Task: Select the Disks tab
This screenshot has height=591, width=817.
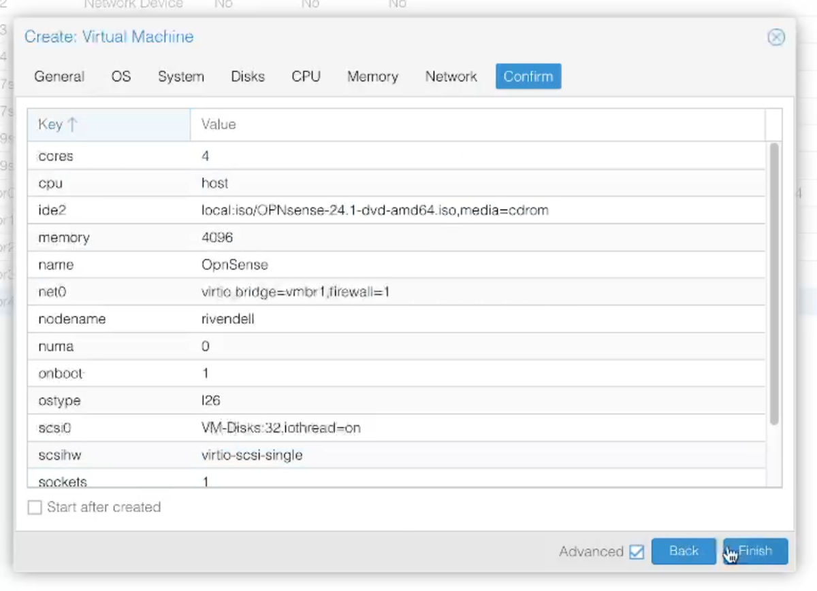Action: (x=248, y=77)
